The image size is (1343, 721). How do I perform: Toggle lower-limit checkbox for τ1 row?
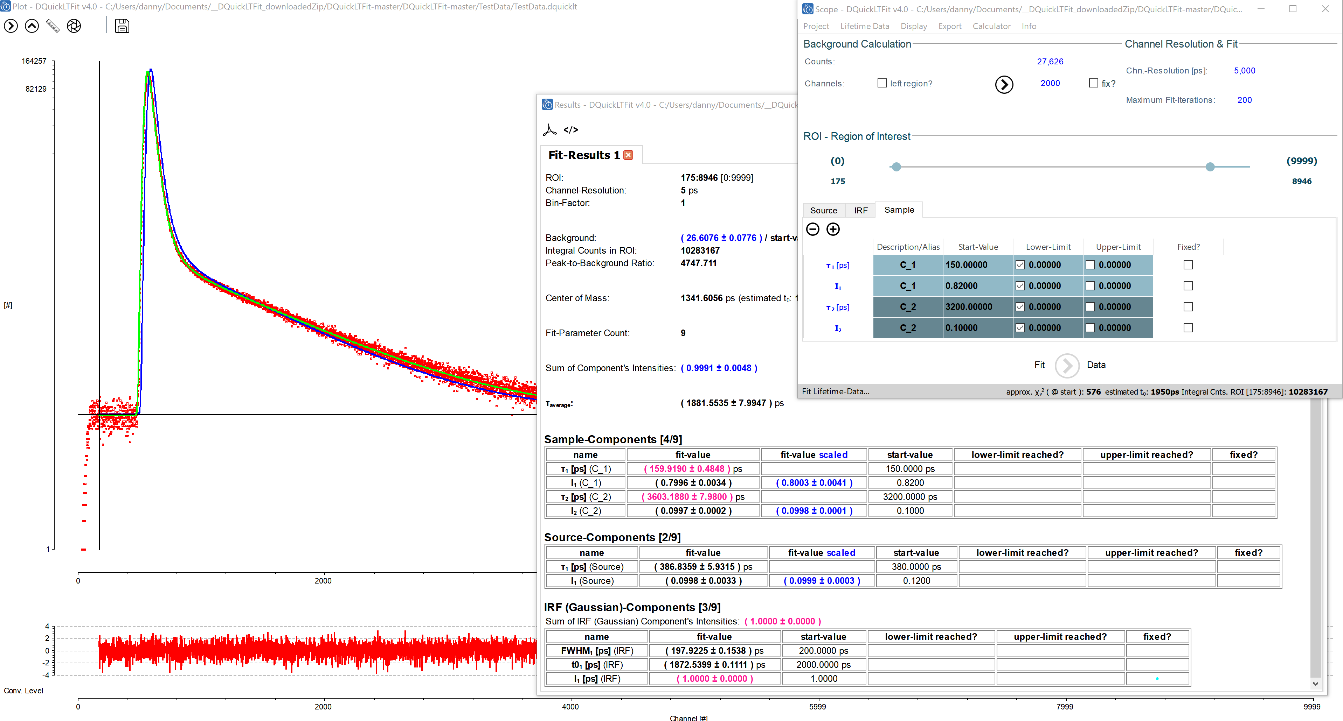(x=1020, y=265)
